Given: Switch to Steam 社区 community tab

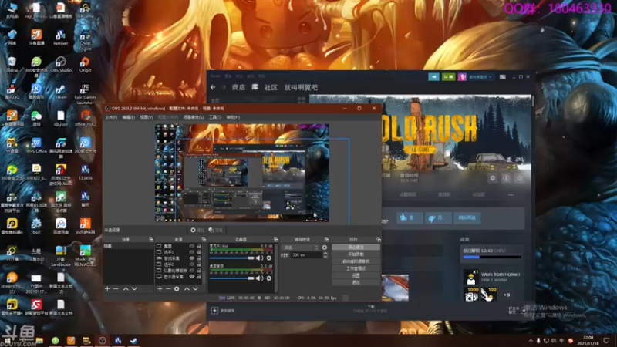Looking at the screenshot, I should click(271, 87).
